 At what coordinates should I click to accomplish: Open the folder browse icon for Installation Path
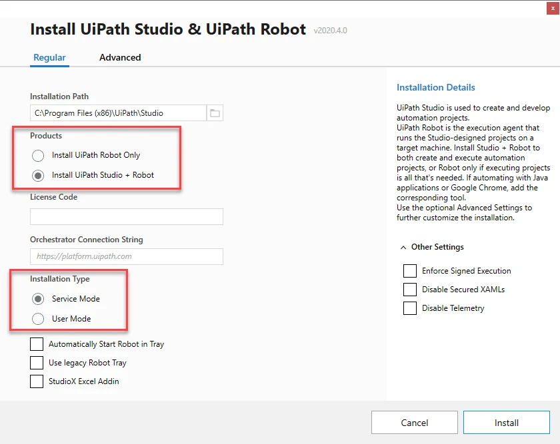pyautogui.click(x=215, y=113)
